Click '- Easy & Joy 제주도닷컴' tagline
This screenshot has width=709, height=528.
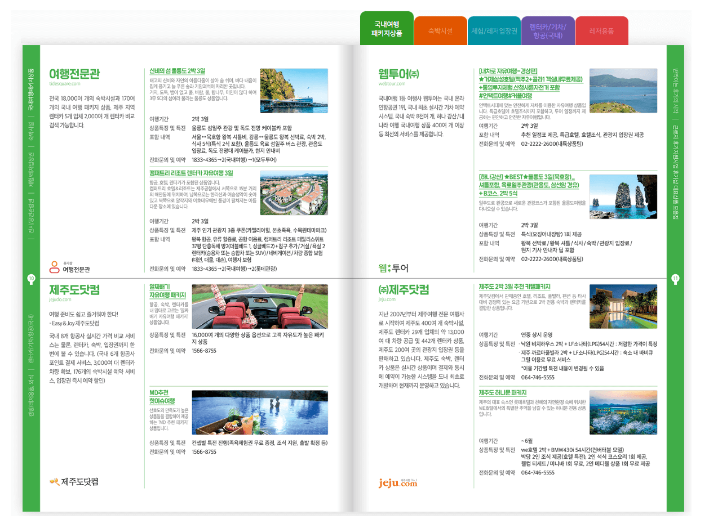tap(74, 324)
